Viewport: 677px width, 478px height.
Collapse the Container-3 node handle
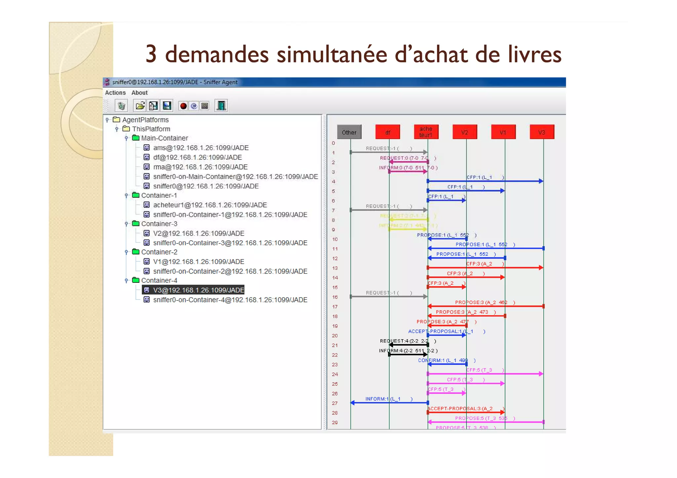click(126, 224)
